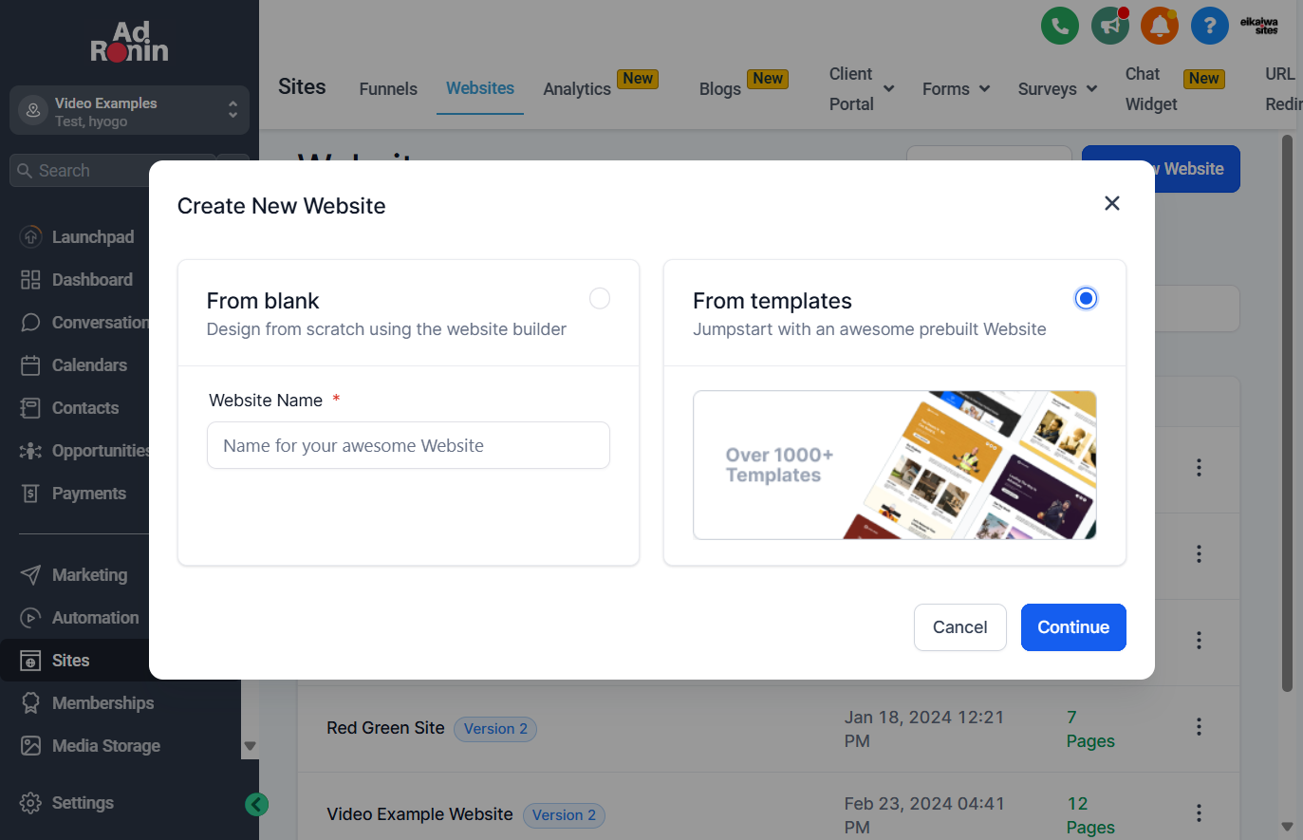Select the From blank radio option
Viewport: 1303px width, 840px height.
pos(600,299)
